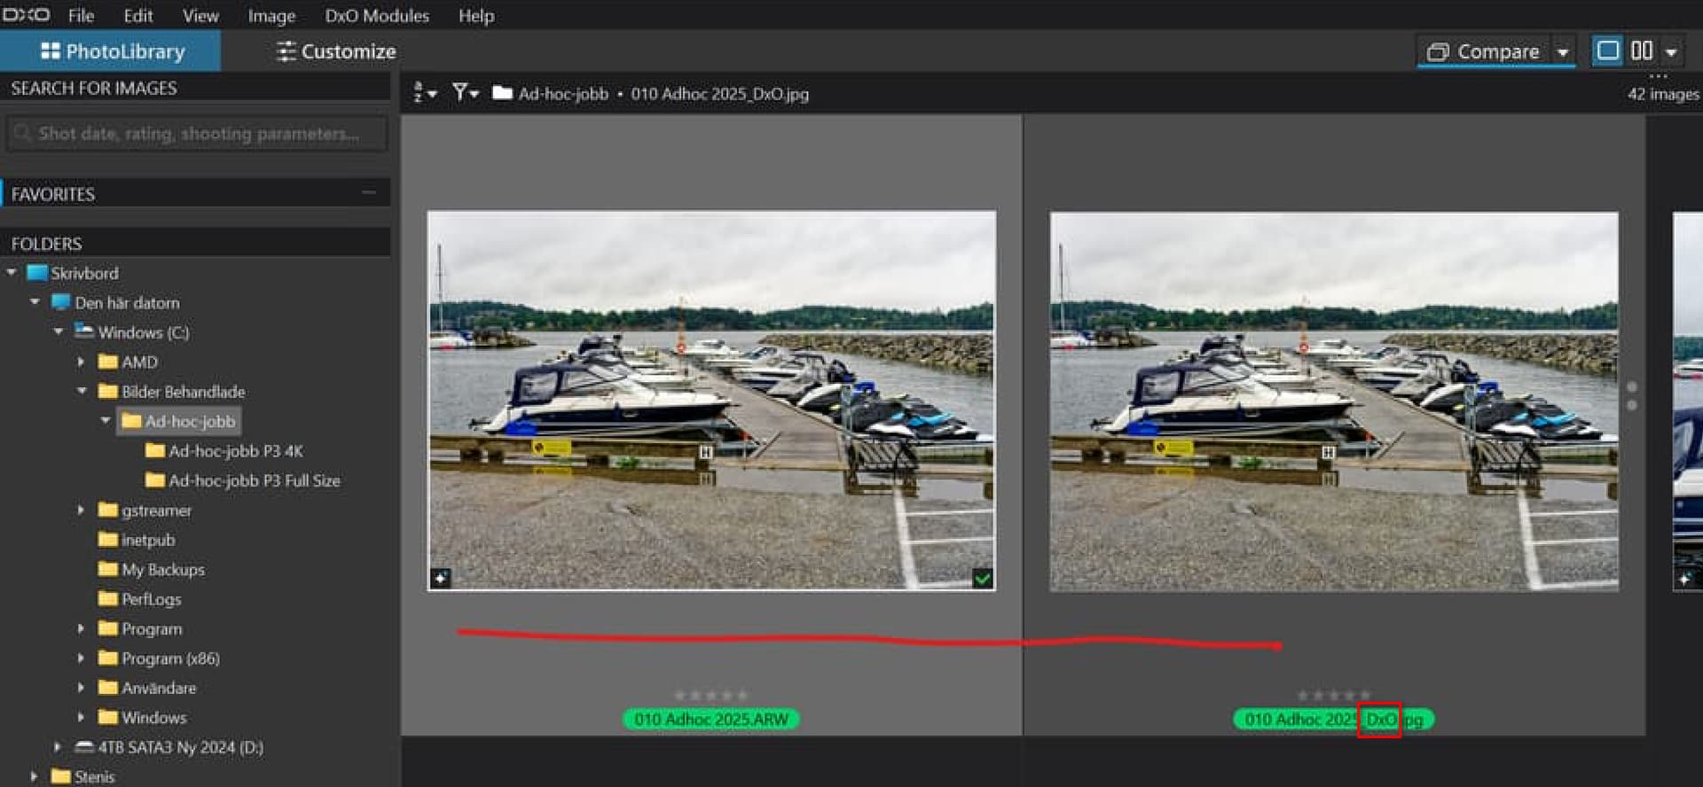Switch to side-by-side split view layout
1703x787 pixels.
coord(1641,51)
